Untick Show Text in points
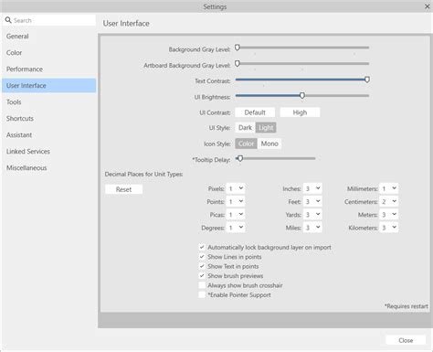The height and width of the screenshot is (352, 433). pos(202,266)
